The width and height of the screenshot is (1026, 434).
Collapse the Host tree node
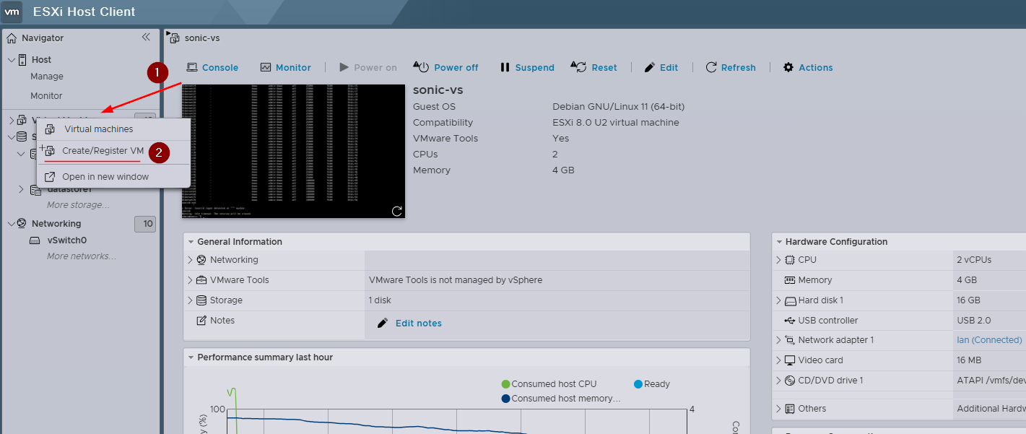click(12, 60)
